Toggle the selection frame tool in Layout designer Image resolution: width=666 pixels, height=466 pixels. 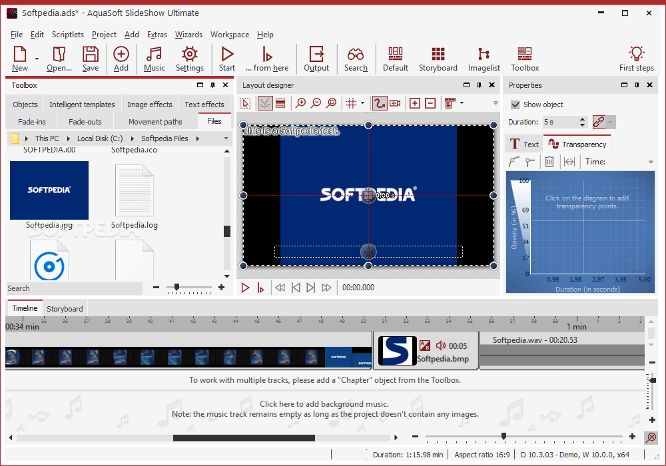pos(245,103)
